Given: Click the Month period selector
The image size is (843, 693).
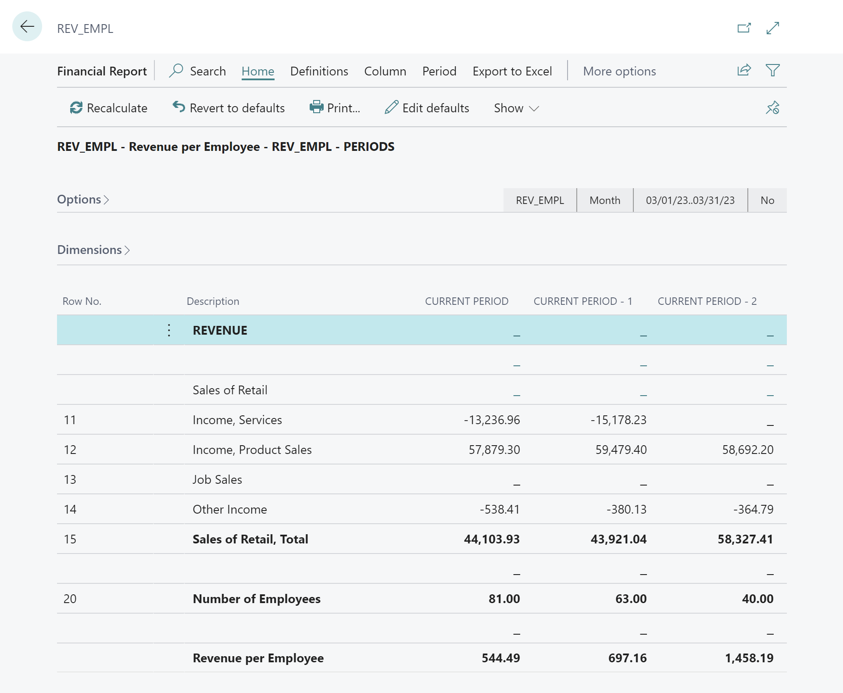Looking at the screenshot, I should point(604,200).
